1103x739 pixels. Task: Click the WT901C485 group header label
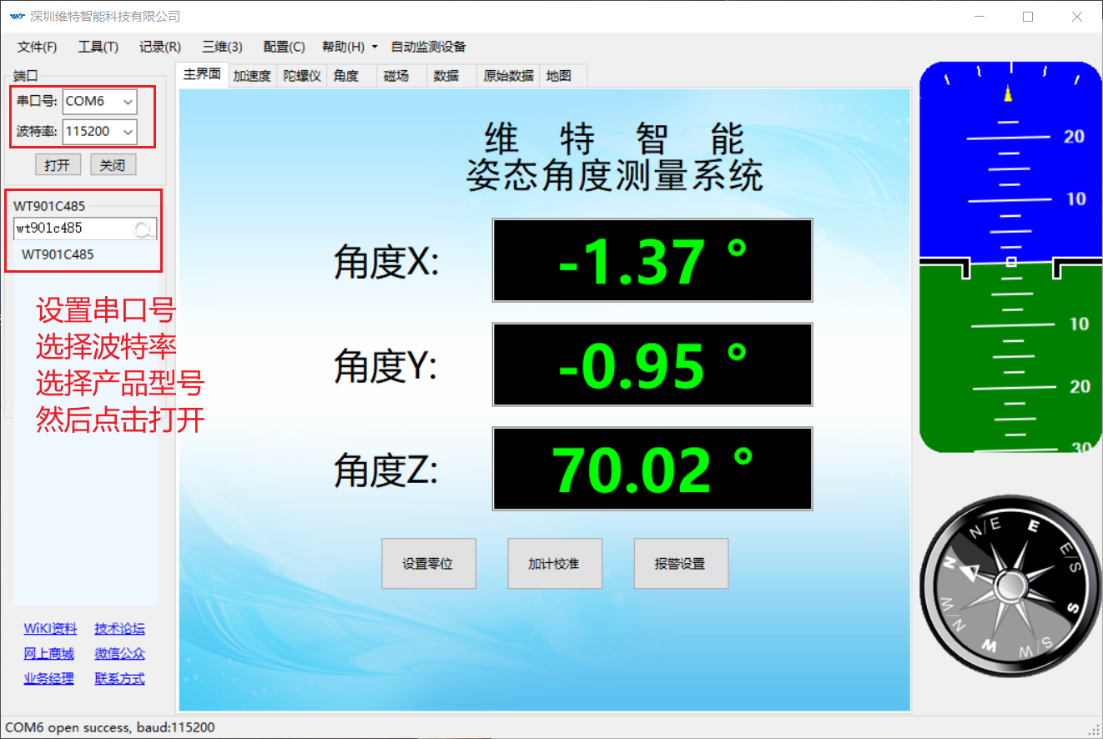[49, 206]
